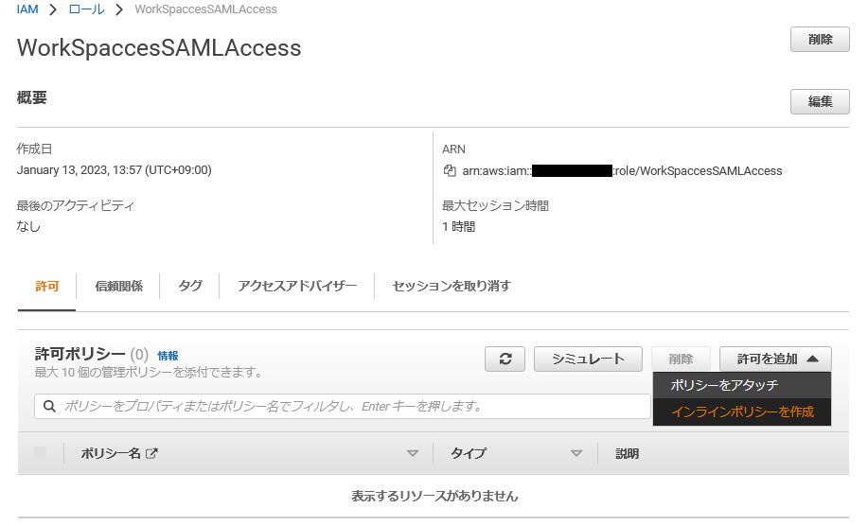Open policy name external link icon
Viewport: 868px width, 526px height.
[151, 453]
